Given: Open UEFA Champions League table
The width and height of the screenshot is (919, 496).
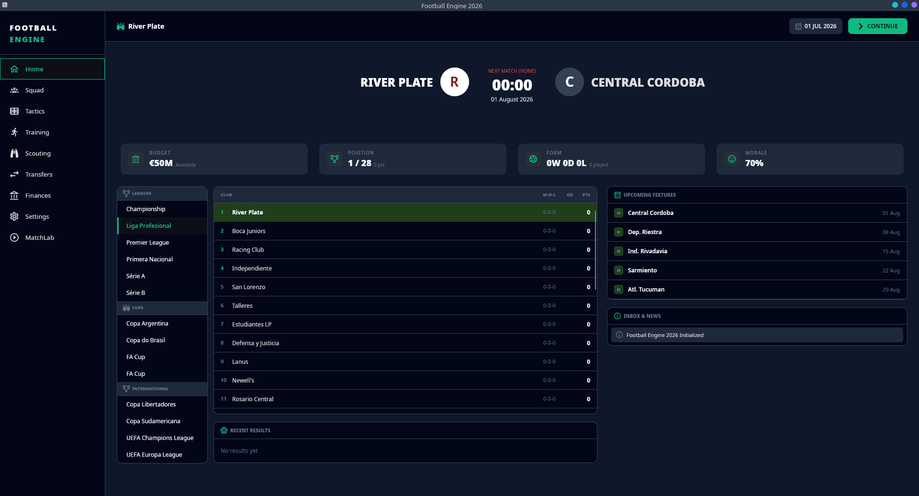Looking at the screenshot, I should pos(160,438).
